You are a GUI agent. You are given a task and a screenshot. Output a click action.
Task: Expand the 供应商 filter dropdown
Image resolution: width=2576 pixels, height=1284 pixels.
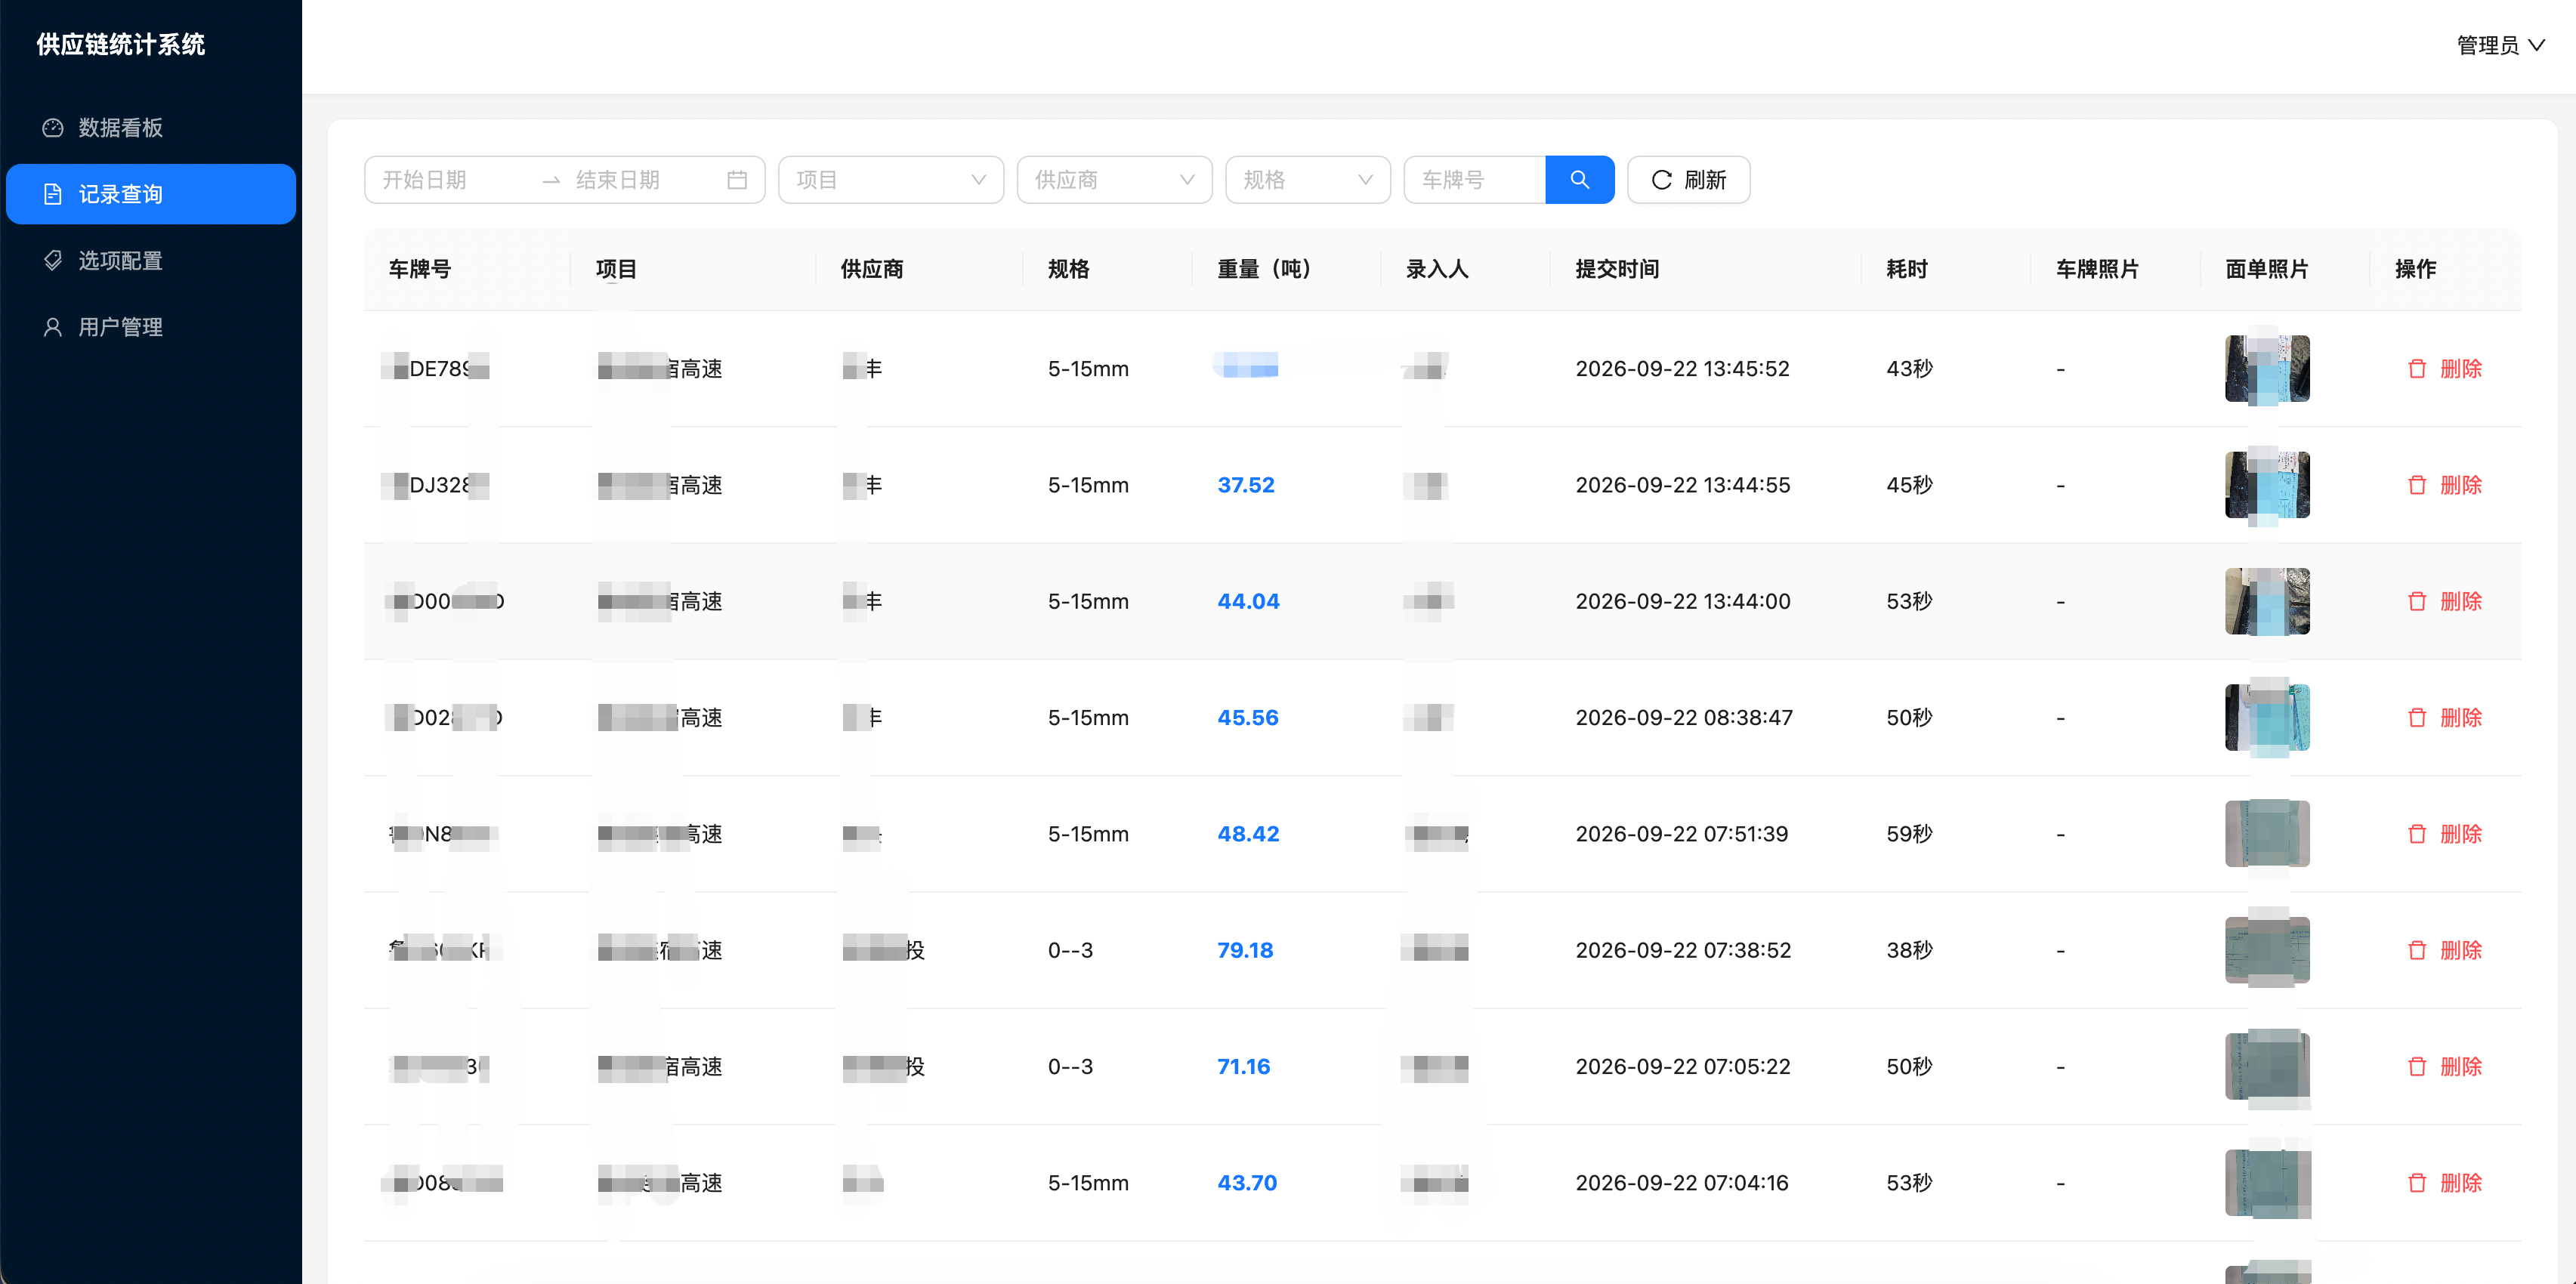1114,180
